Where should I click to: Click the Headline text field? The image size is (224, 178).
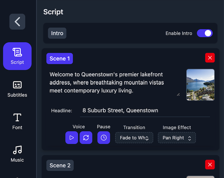click(x=145, y=111)
